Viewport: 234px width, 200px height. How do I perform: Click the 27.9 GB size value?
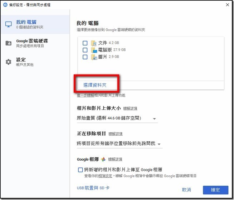point(120,50)
